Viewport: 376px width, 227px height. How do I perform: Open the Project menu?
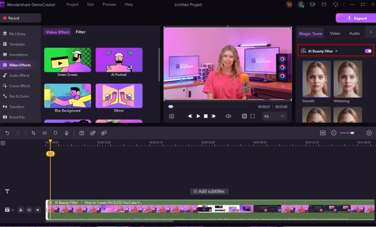pyautogui.click(x=72, y=4)
